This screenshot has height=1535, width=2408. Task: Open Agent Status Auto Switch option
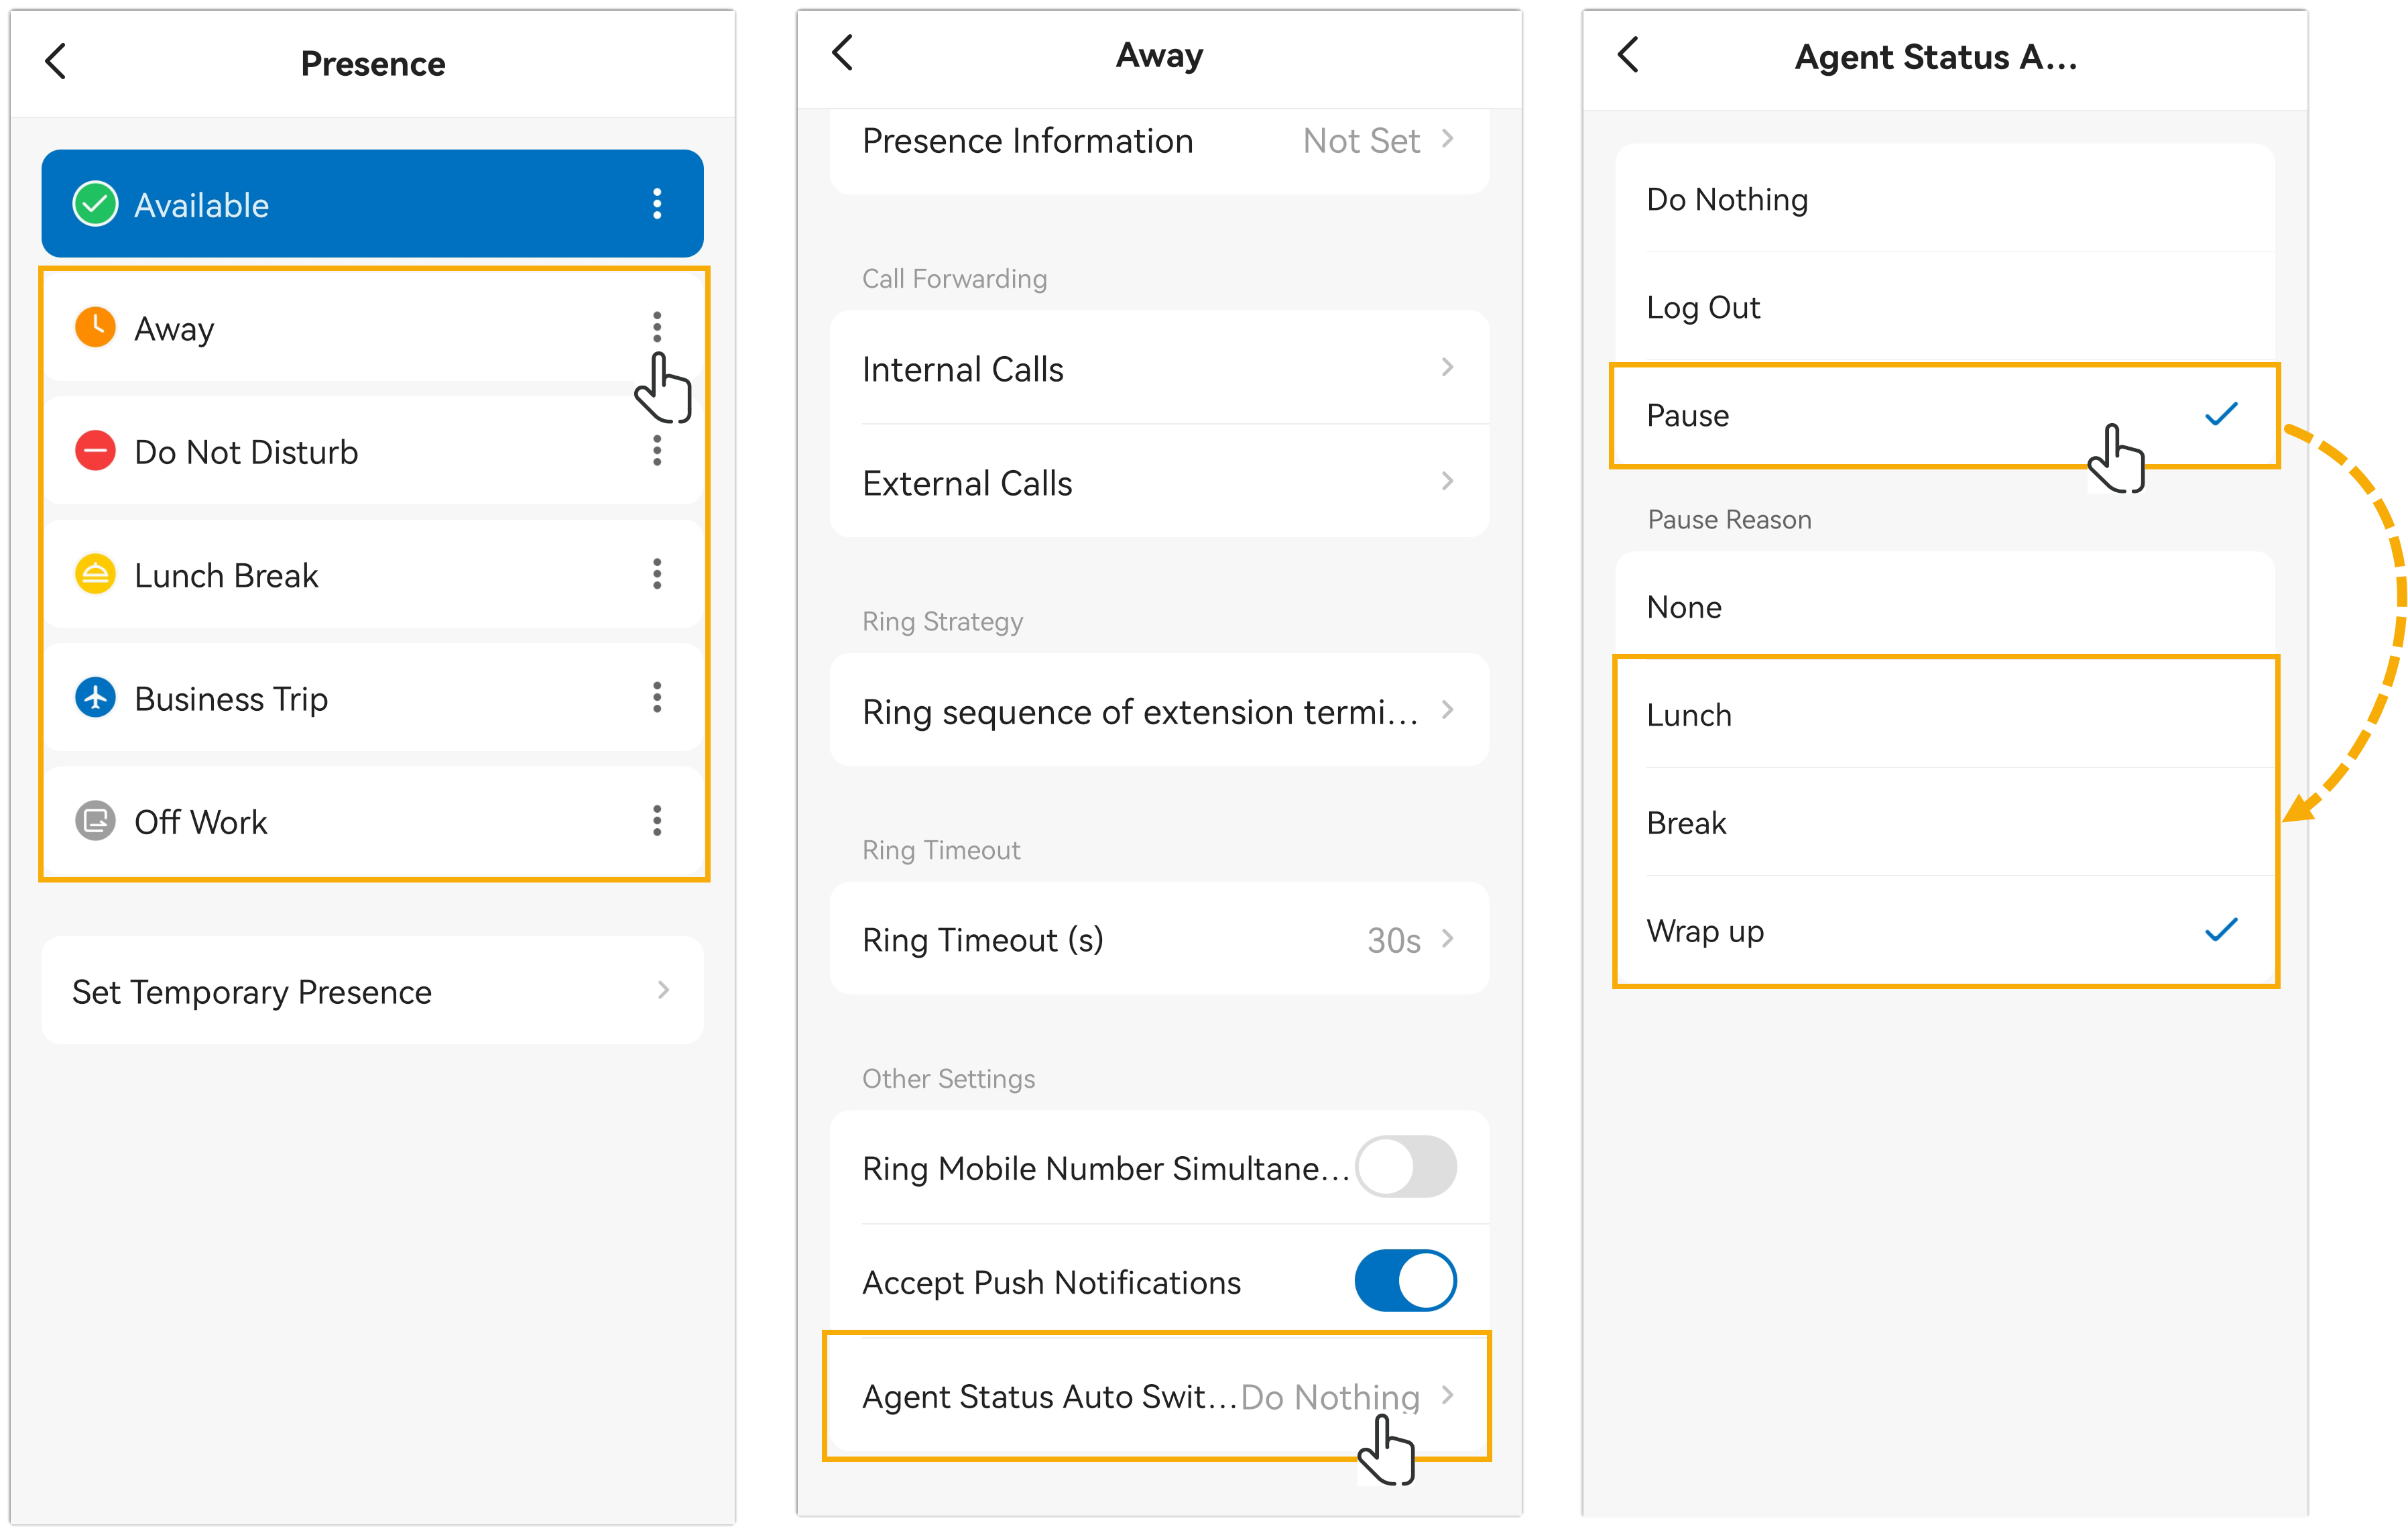[x=1158, y=1396]
